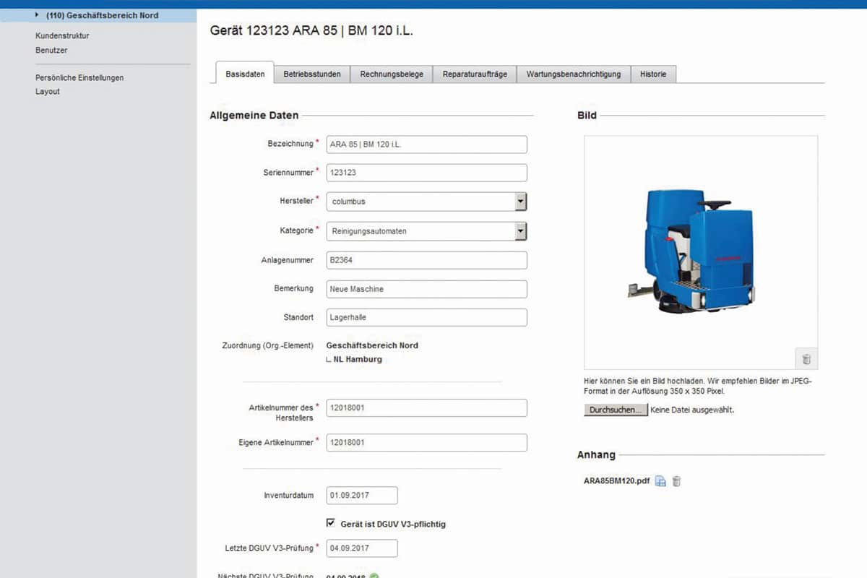Click the 'NL Hamburg' assignment text

click(x=358, y=359)
